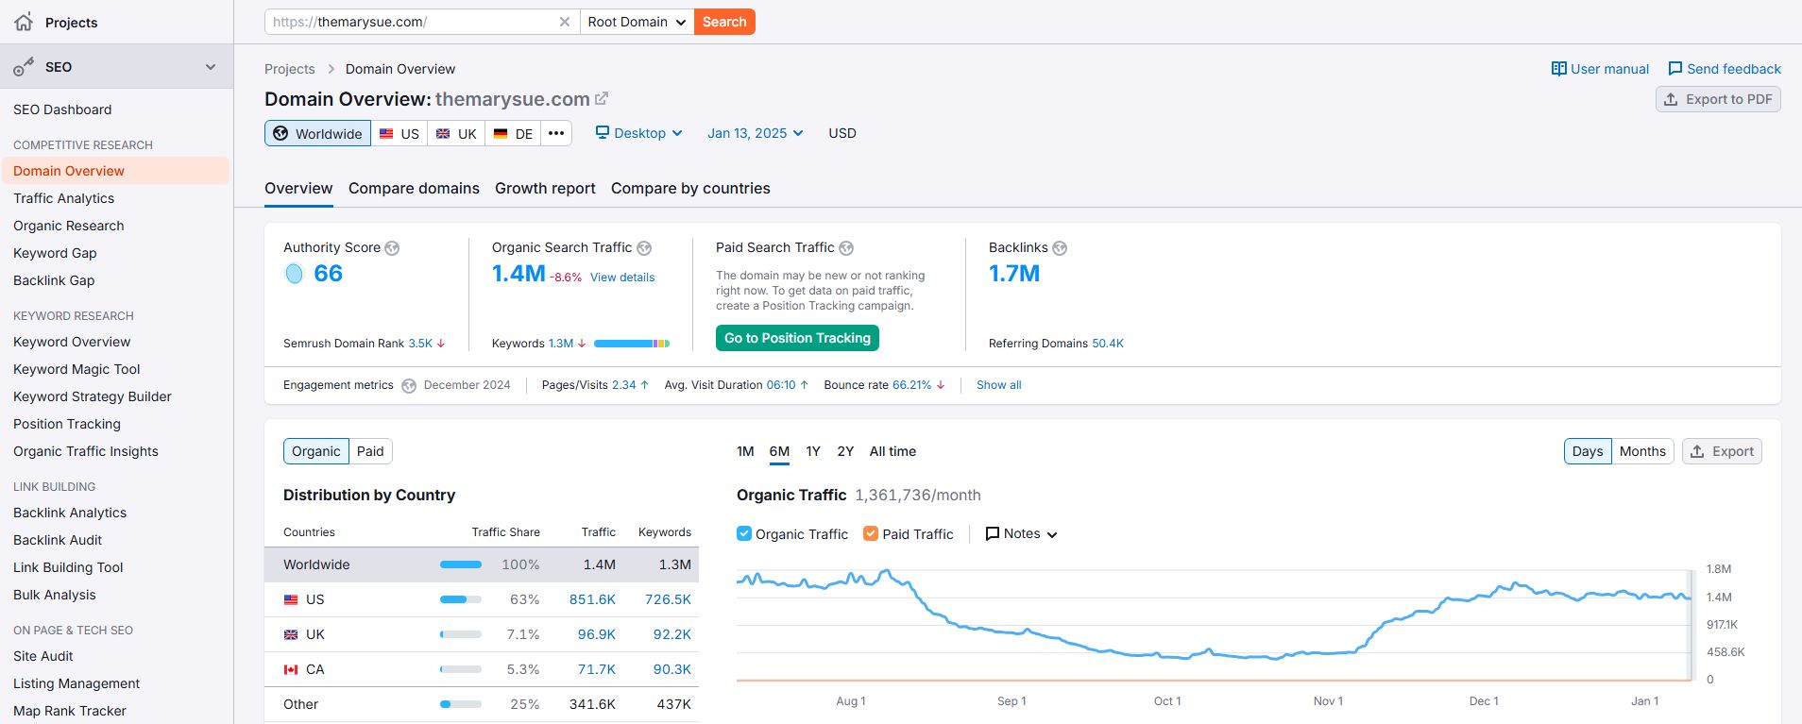Screen dimensions: 1802x724
Task: Select the Organic distribution toggle
Action: coord(315,451)
